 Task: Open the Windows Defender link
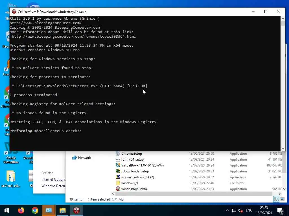(53, 186)
